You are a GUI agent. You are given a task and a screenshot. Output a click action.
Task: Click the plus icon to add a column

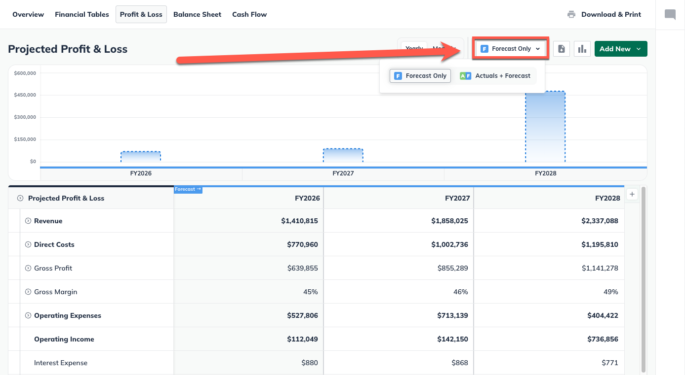click(x=632, y=194)
